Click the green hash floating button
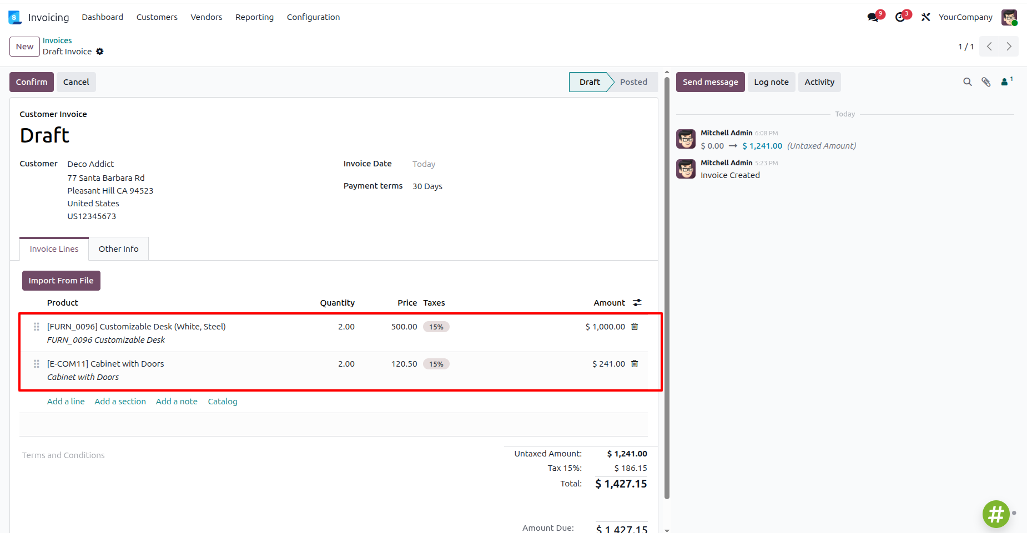The height and width of the screenshot is (533, 1027). [x=996, y=514]
